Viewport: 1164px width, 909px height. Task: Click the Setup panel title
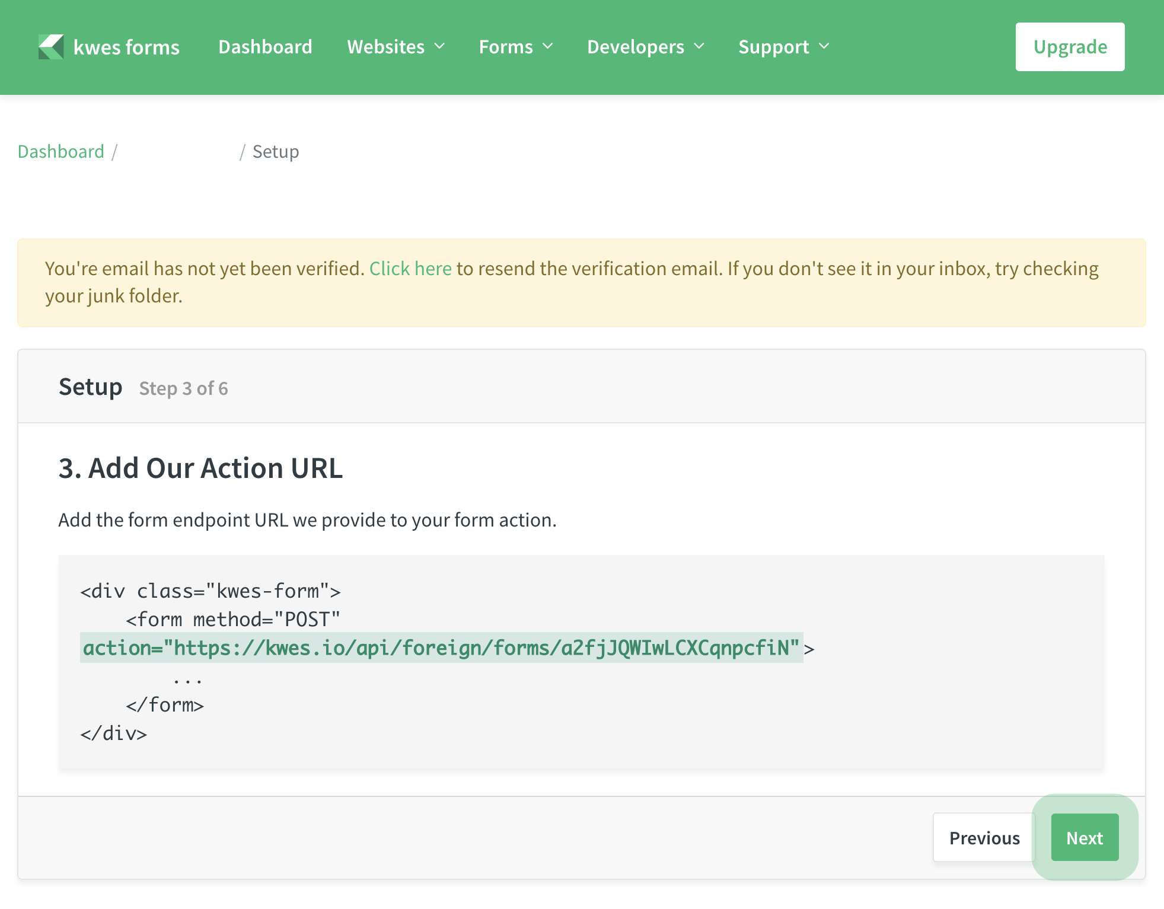pyautogui.click(x=91, y=387)
